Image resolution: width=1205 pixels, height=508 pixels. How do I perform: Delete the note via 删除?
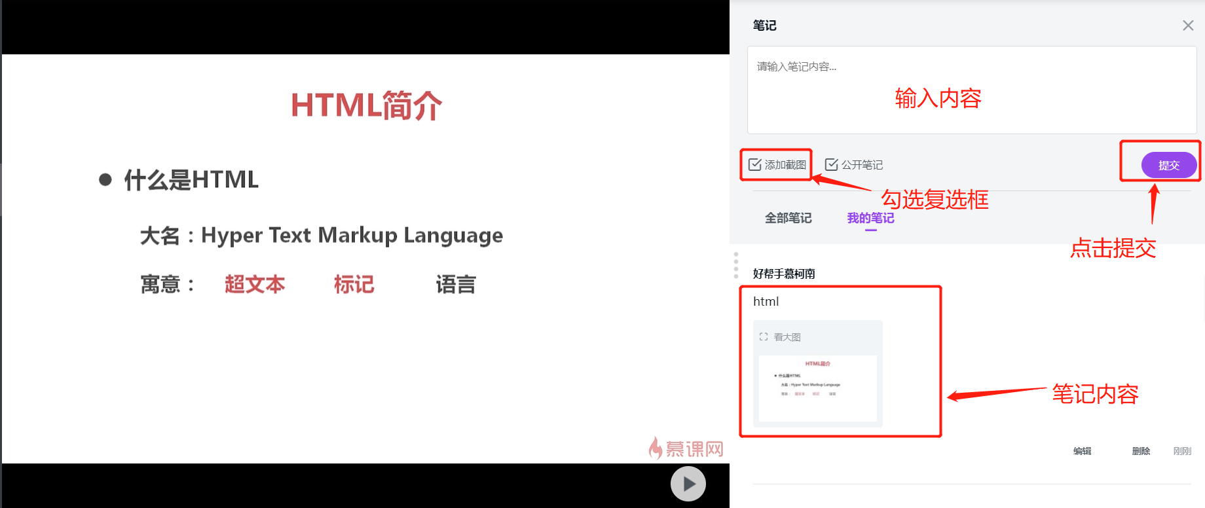(x=1141, y=451)
